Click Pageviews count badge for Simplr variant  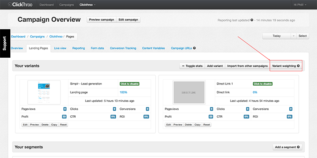(x=64, y=109)
